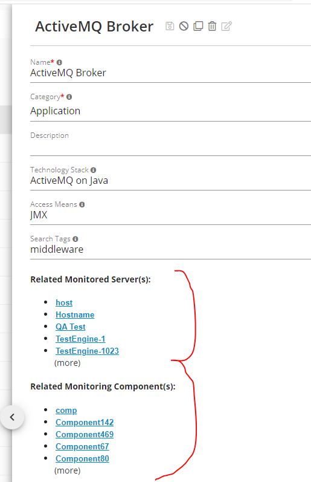Open the TestEngine-1023 server link
The image size is (311, 482).
click(87, 351)
